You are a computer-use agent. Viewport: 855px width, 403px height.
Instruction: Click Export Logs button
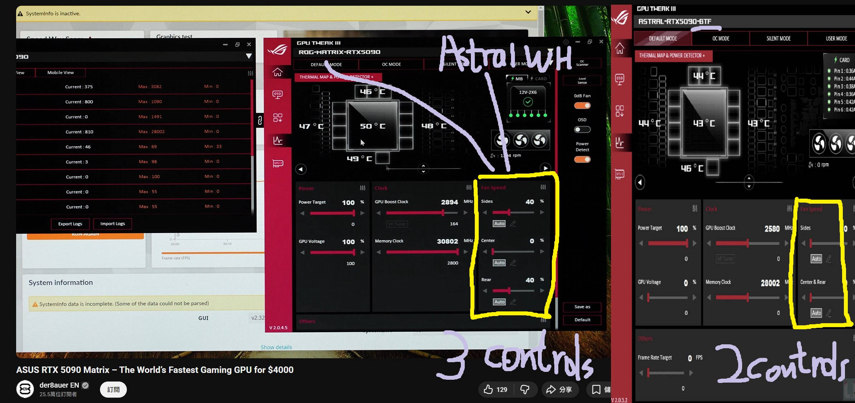pos(70,224)
